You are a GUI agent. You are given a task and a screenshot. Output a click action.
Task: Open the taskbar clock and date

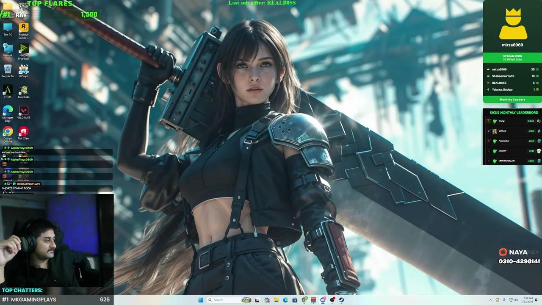[528, 300]
